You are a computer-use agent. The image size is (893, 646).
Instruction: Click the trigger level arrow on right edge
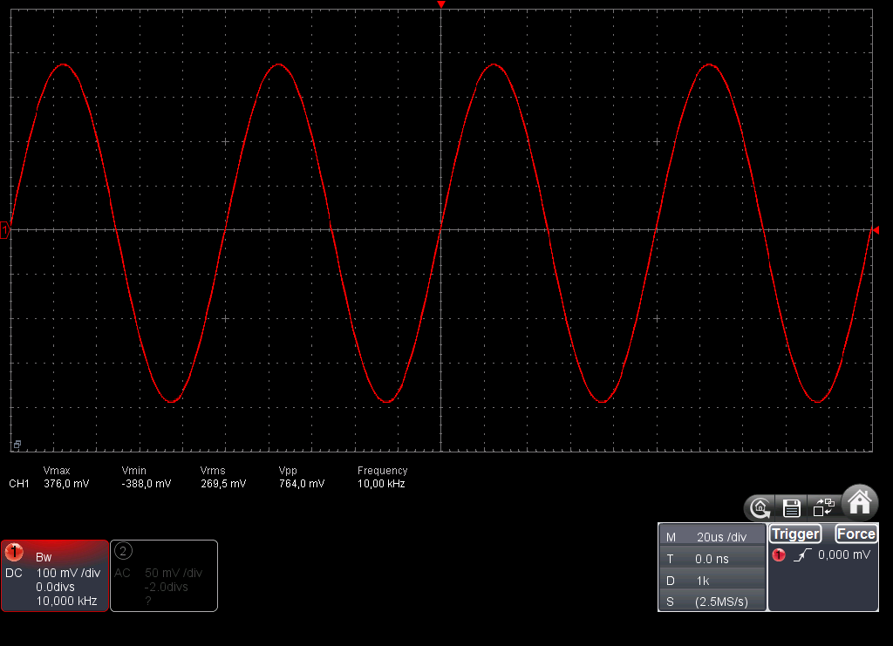coord(875,230)
